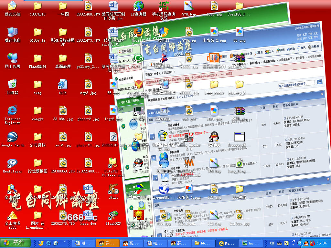
Task: Select the Internet Explorer desktop icon
Action: 12,111
